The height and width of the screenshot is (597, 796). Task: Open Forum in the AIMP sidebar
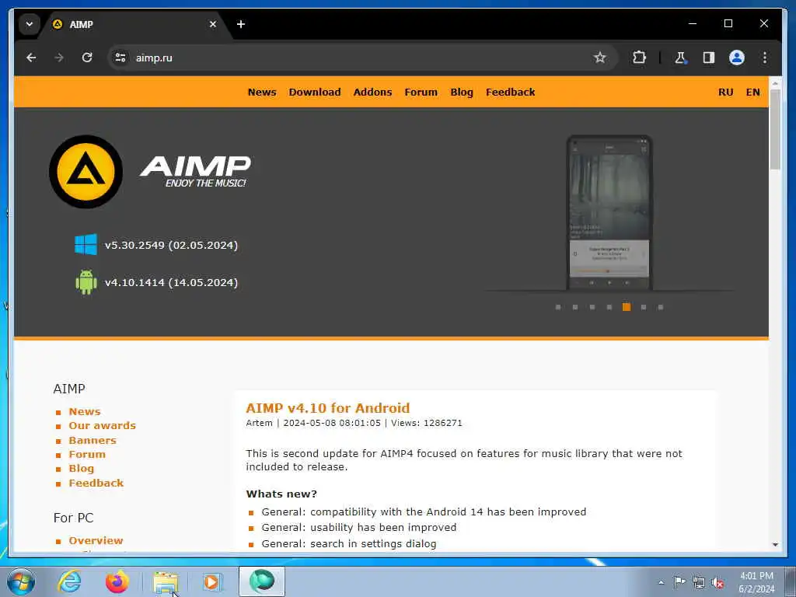(87, 454)
